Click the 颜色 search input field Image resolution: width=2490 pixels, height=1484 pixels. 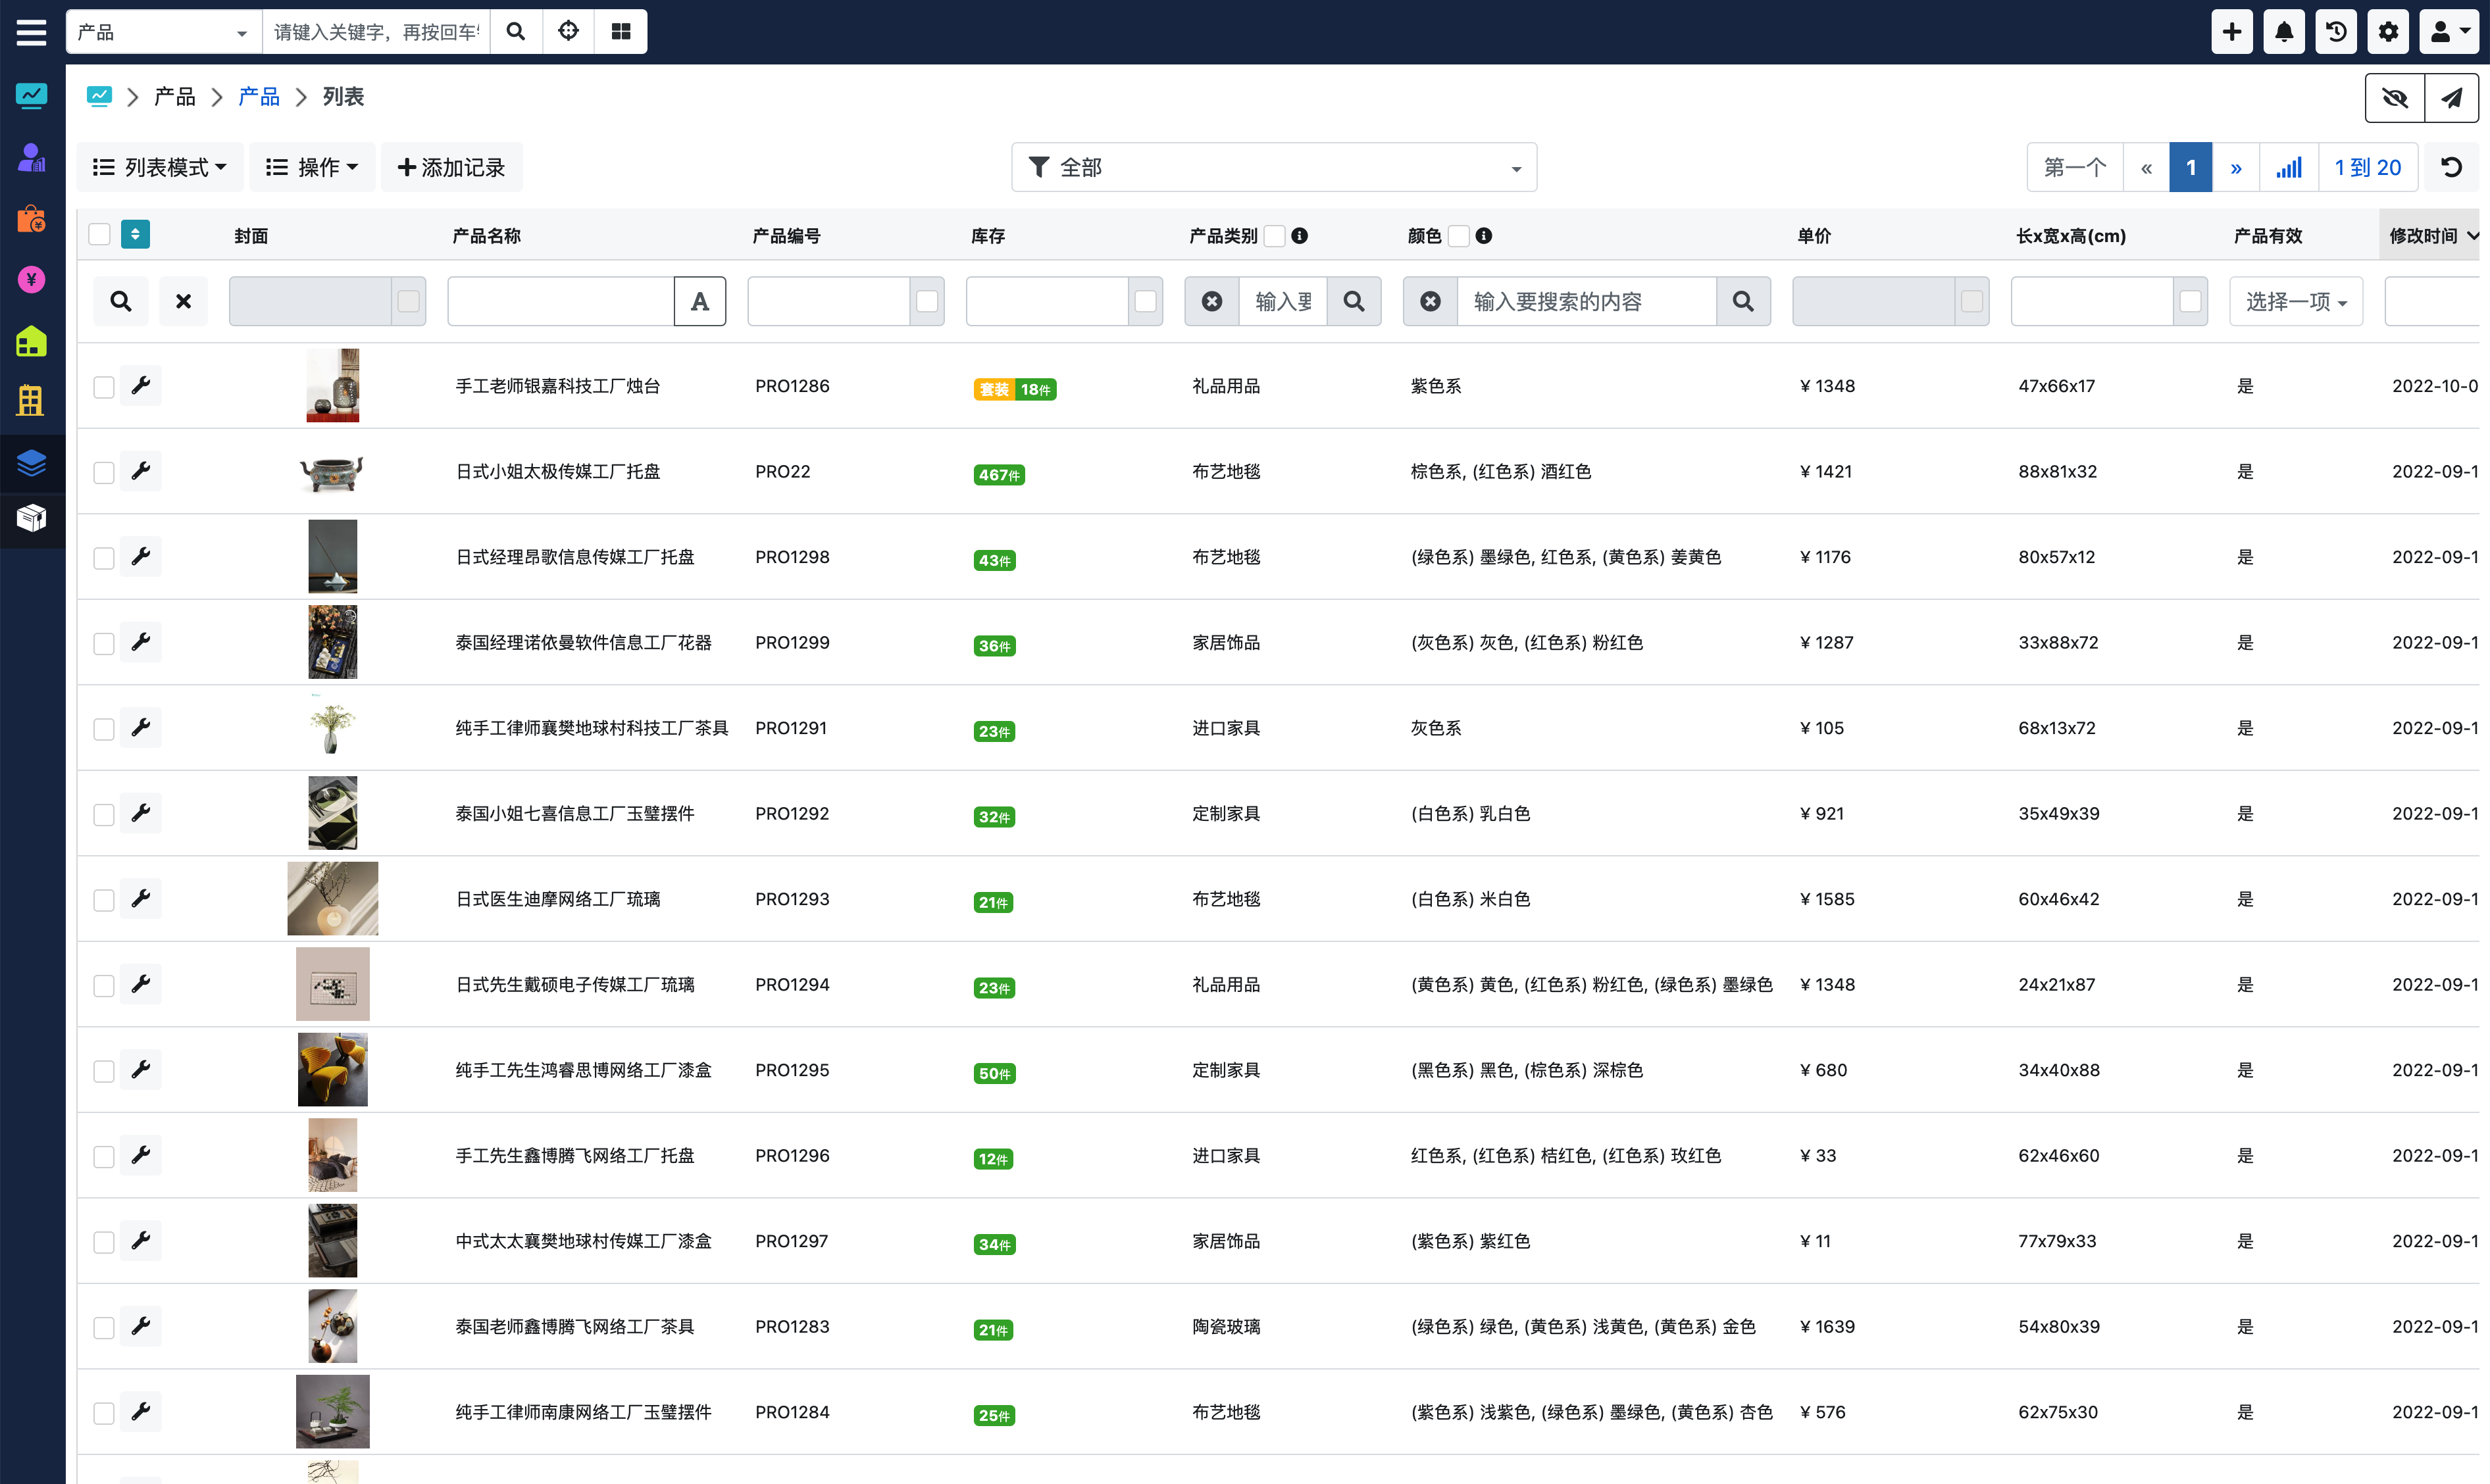click(1587, 301)
